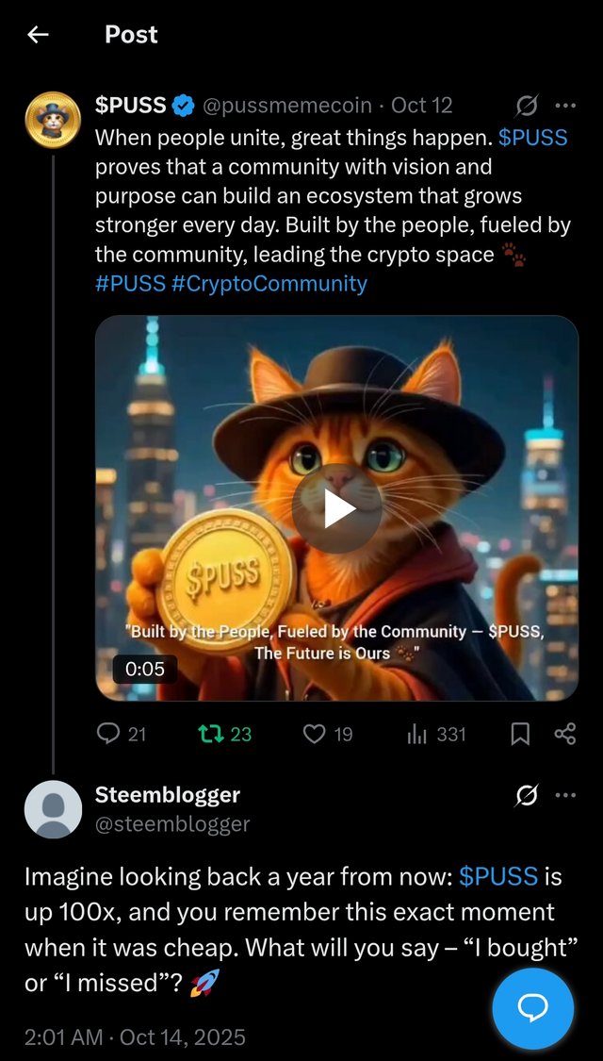The width and height of the screenshot is (603, 1061).
Task: Like the post with 19 likes
Action: click(327, 734)
